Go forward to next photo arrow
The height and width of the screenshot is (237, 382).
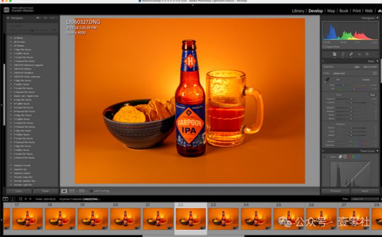[30, 199]
